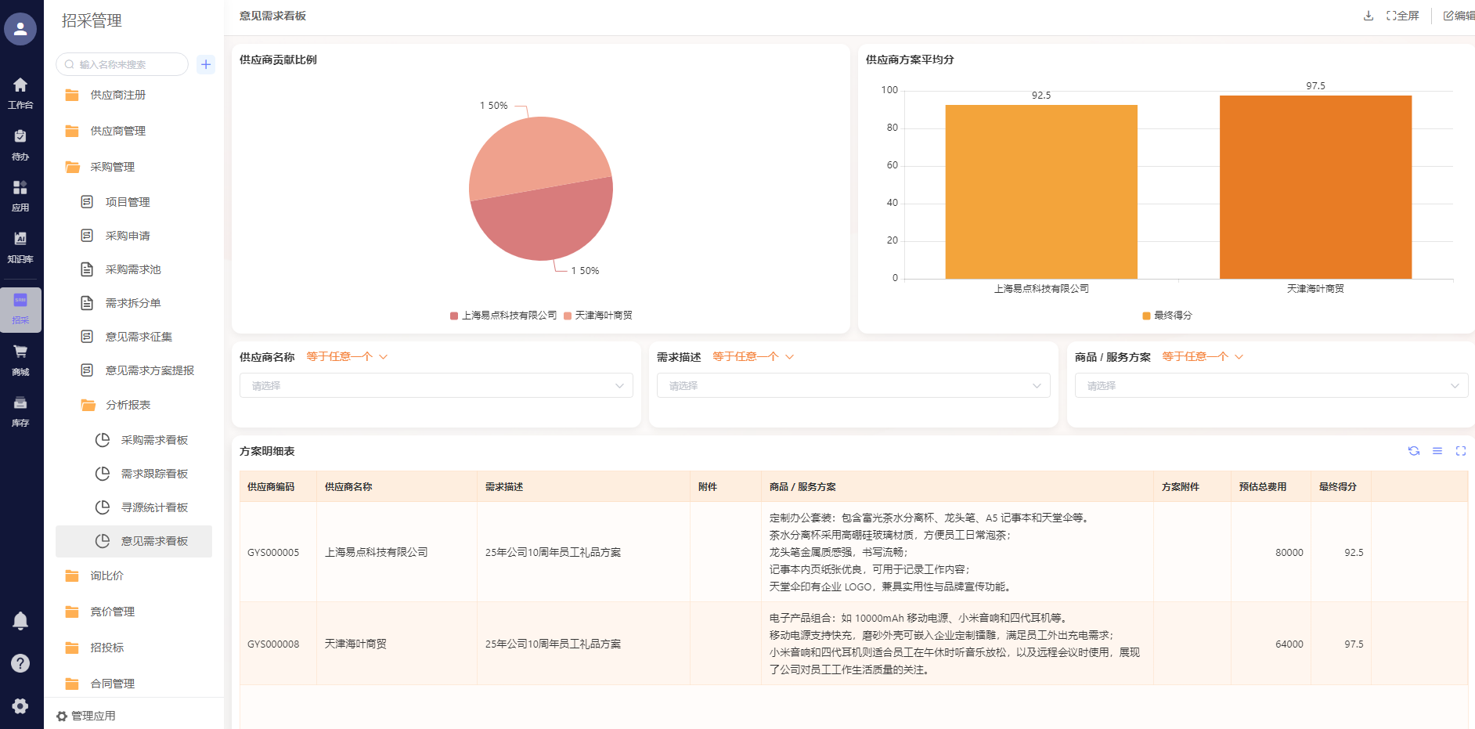Go to 商城 shopping cart icon

(20, 359)
